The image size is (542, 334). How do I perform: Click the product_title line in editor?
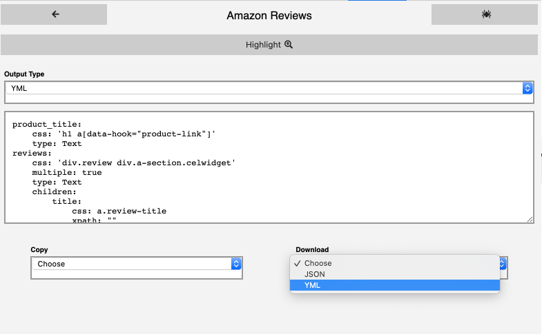47,124
